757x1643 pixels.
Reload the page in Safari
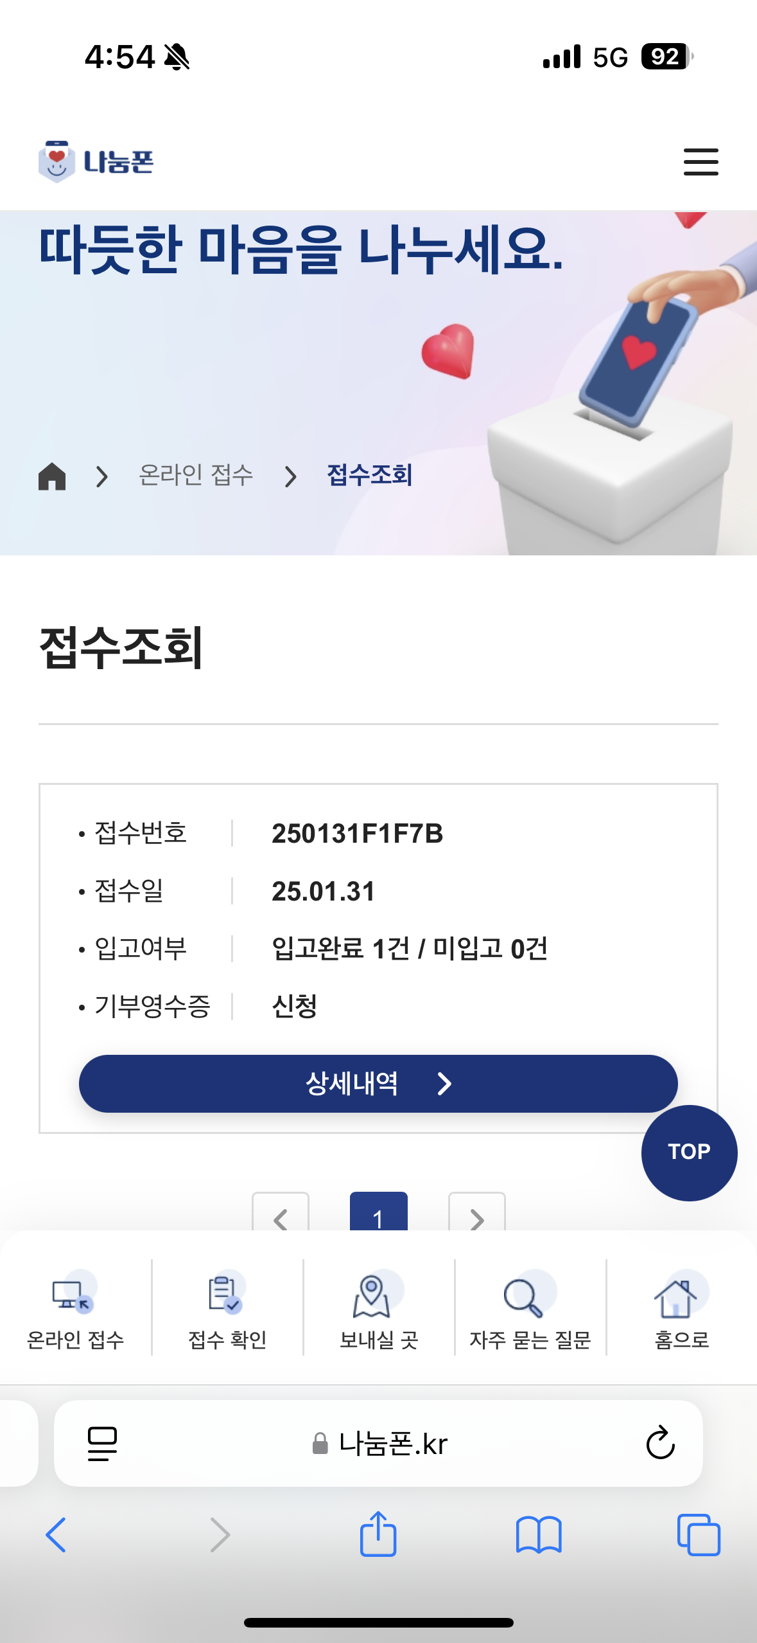click(x=660, y=1443)
